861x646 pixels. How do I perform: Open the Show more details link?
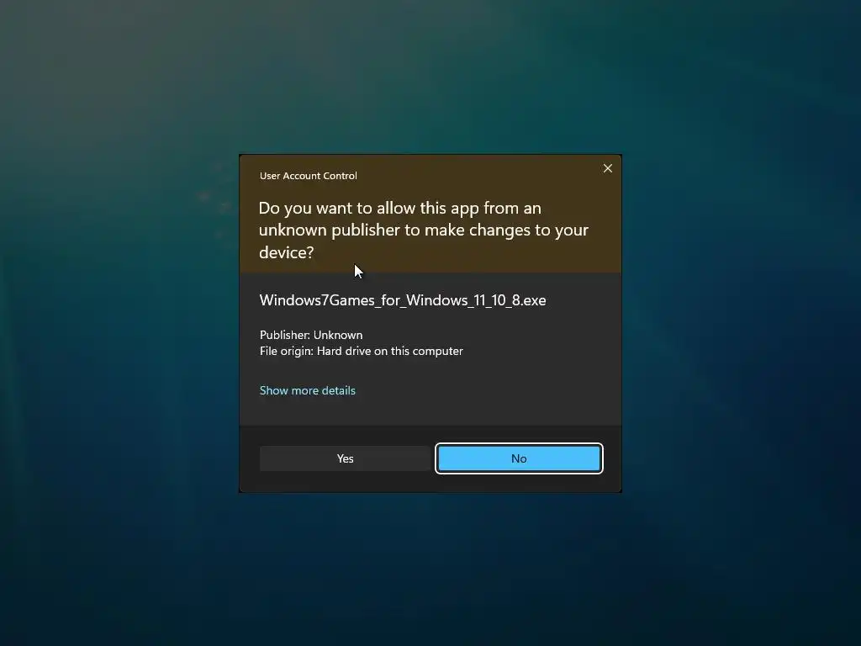point(308,390)
